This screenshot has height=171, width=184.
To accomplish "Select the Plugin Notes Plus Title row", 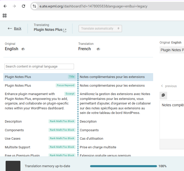I will [36, 77].
